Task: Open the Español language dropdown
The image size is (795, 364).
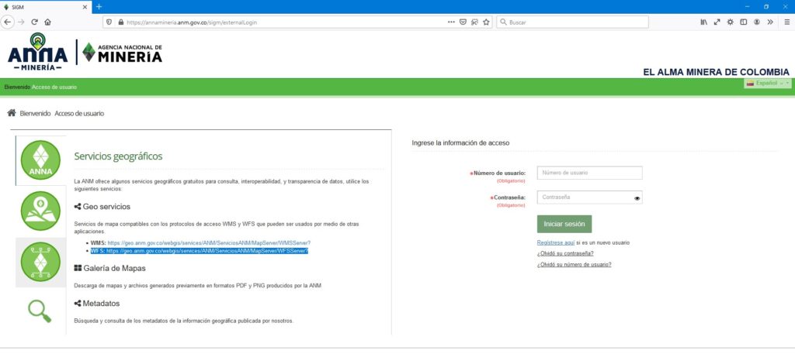Action: point(767,83)
